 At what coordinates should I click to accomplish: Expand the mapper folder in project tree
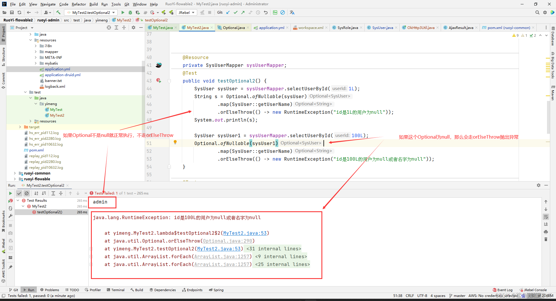click(36, 52)
